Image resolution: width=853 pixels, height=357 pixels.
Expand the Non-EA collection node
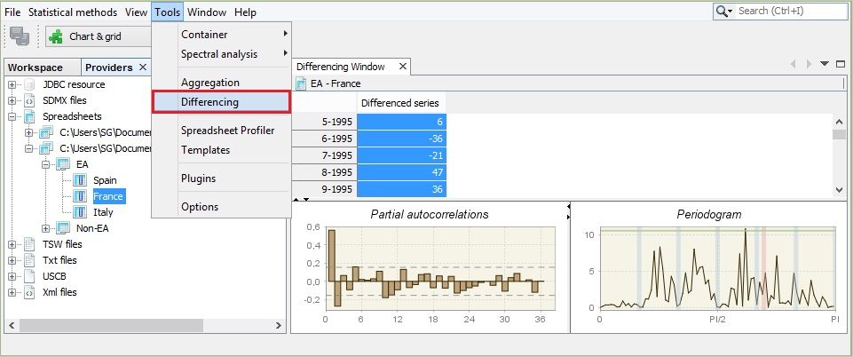pos(45,228)
